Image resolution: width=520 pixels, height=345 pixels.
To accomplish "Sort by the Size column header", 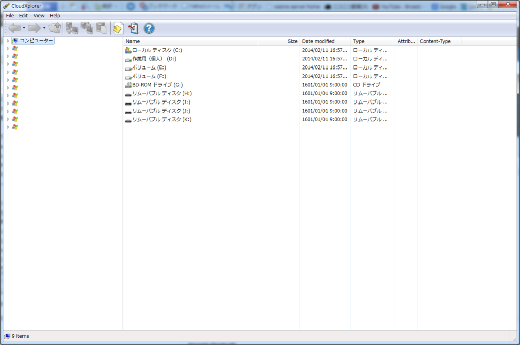I will 279,41.
